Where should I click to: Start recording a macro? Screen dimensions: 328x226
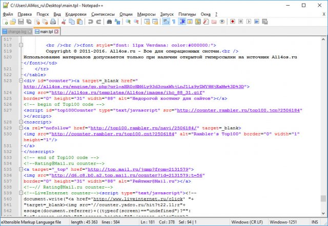233,21
